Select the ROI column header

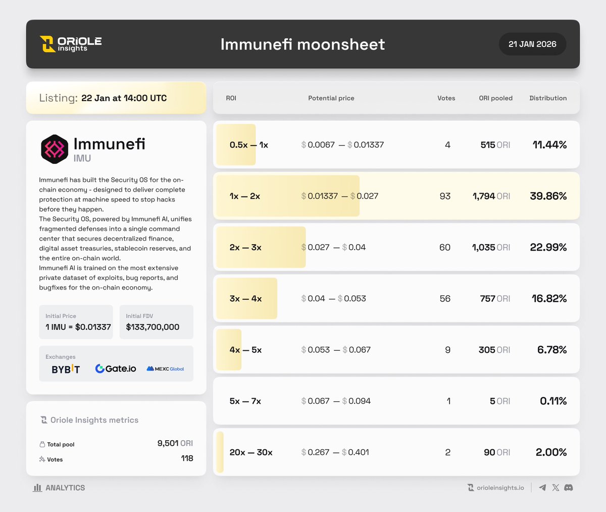click(231, 98)
